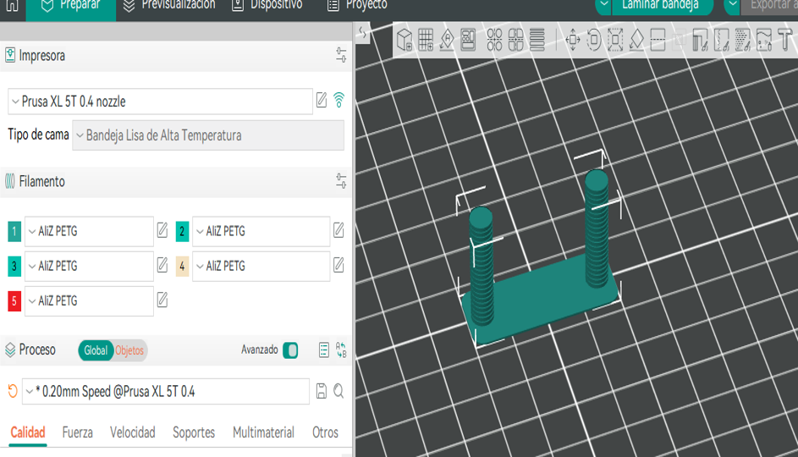Toggle the Avanzado switch
798x457 pixels.
pyautogui.click(x=290, y=350)
